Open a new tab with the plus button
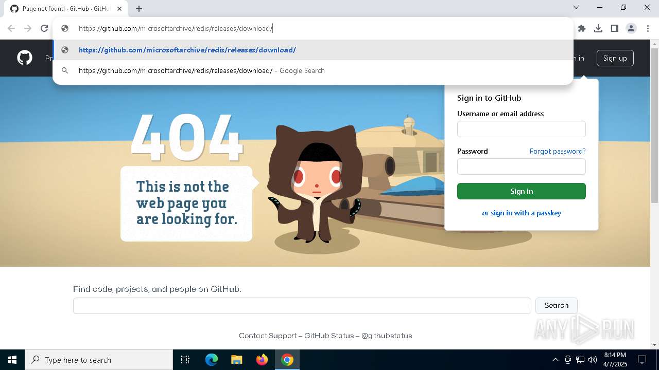Screen dimensions: 659x370 point(139,8)
